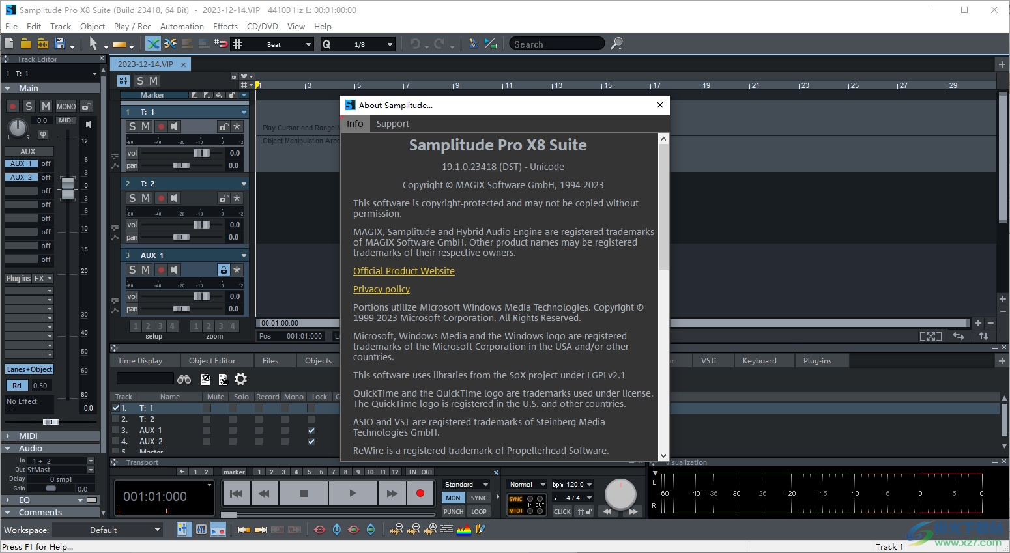This screenshot has width=1010, height=553.
Task: Click the red Record button in transport
Action: click(420, 494)
